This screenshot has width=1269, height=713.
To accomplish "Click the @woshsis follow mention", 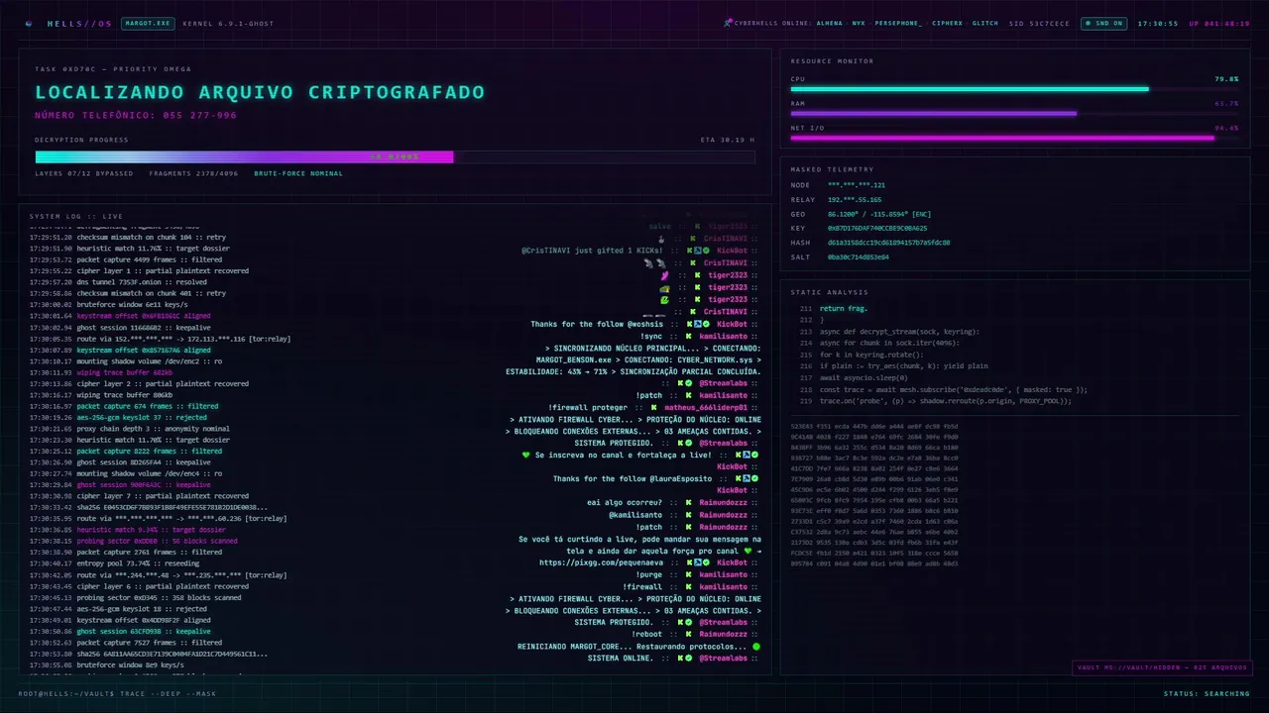I will 646,324.
